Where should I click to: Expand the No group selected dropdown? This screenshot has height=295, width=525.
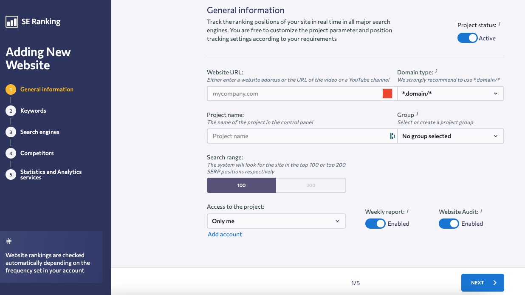pyautogui.click(x=450, y=136)
